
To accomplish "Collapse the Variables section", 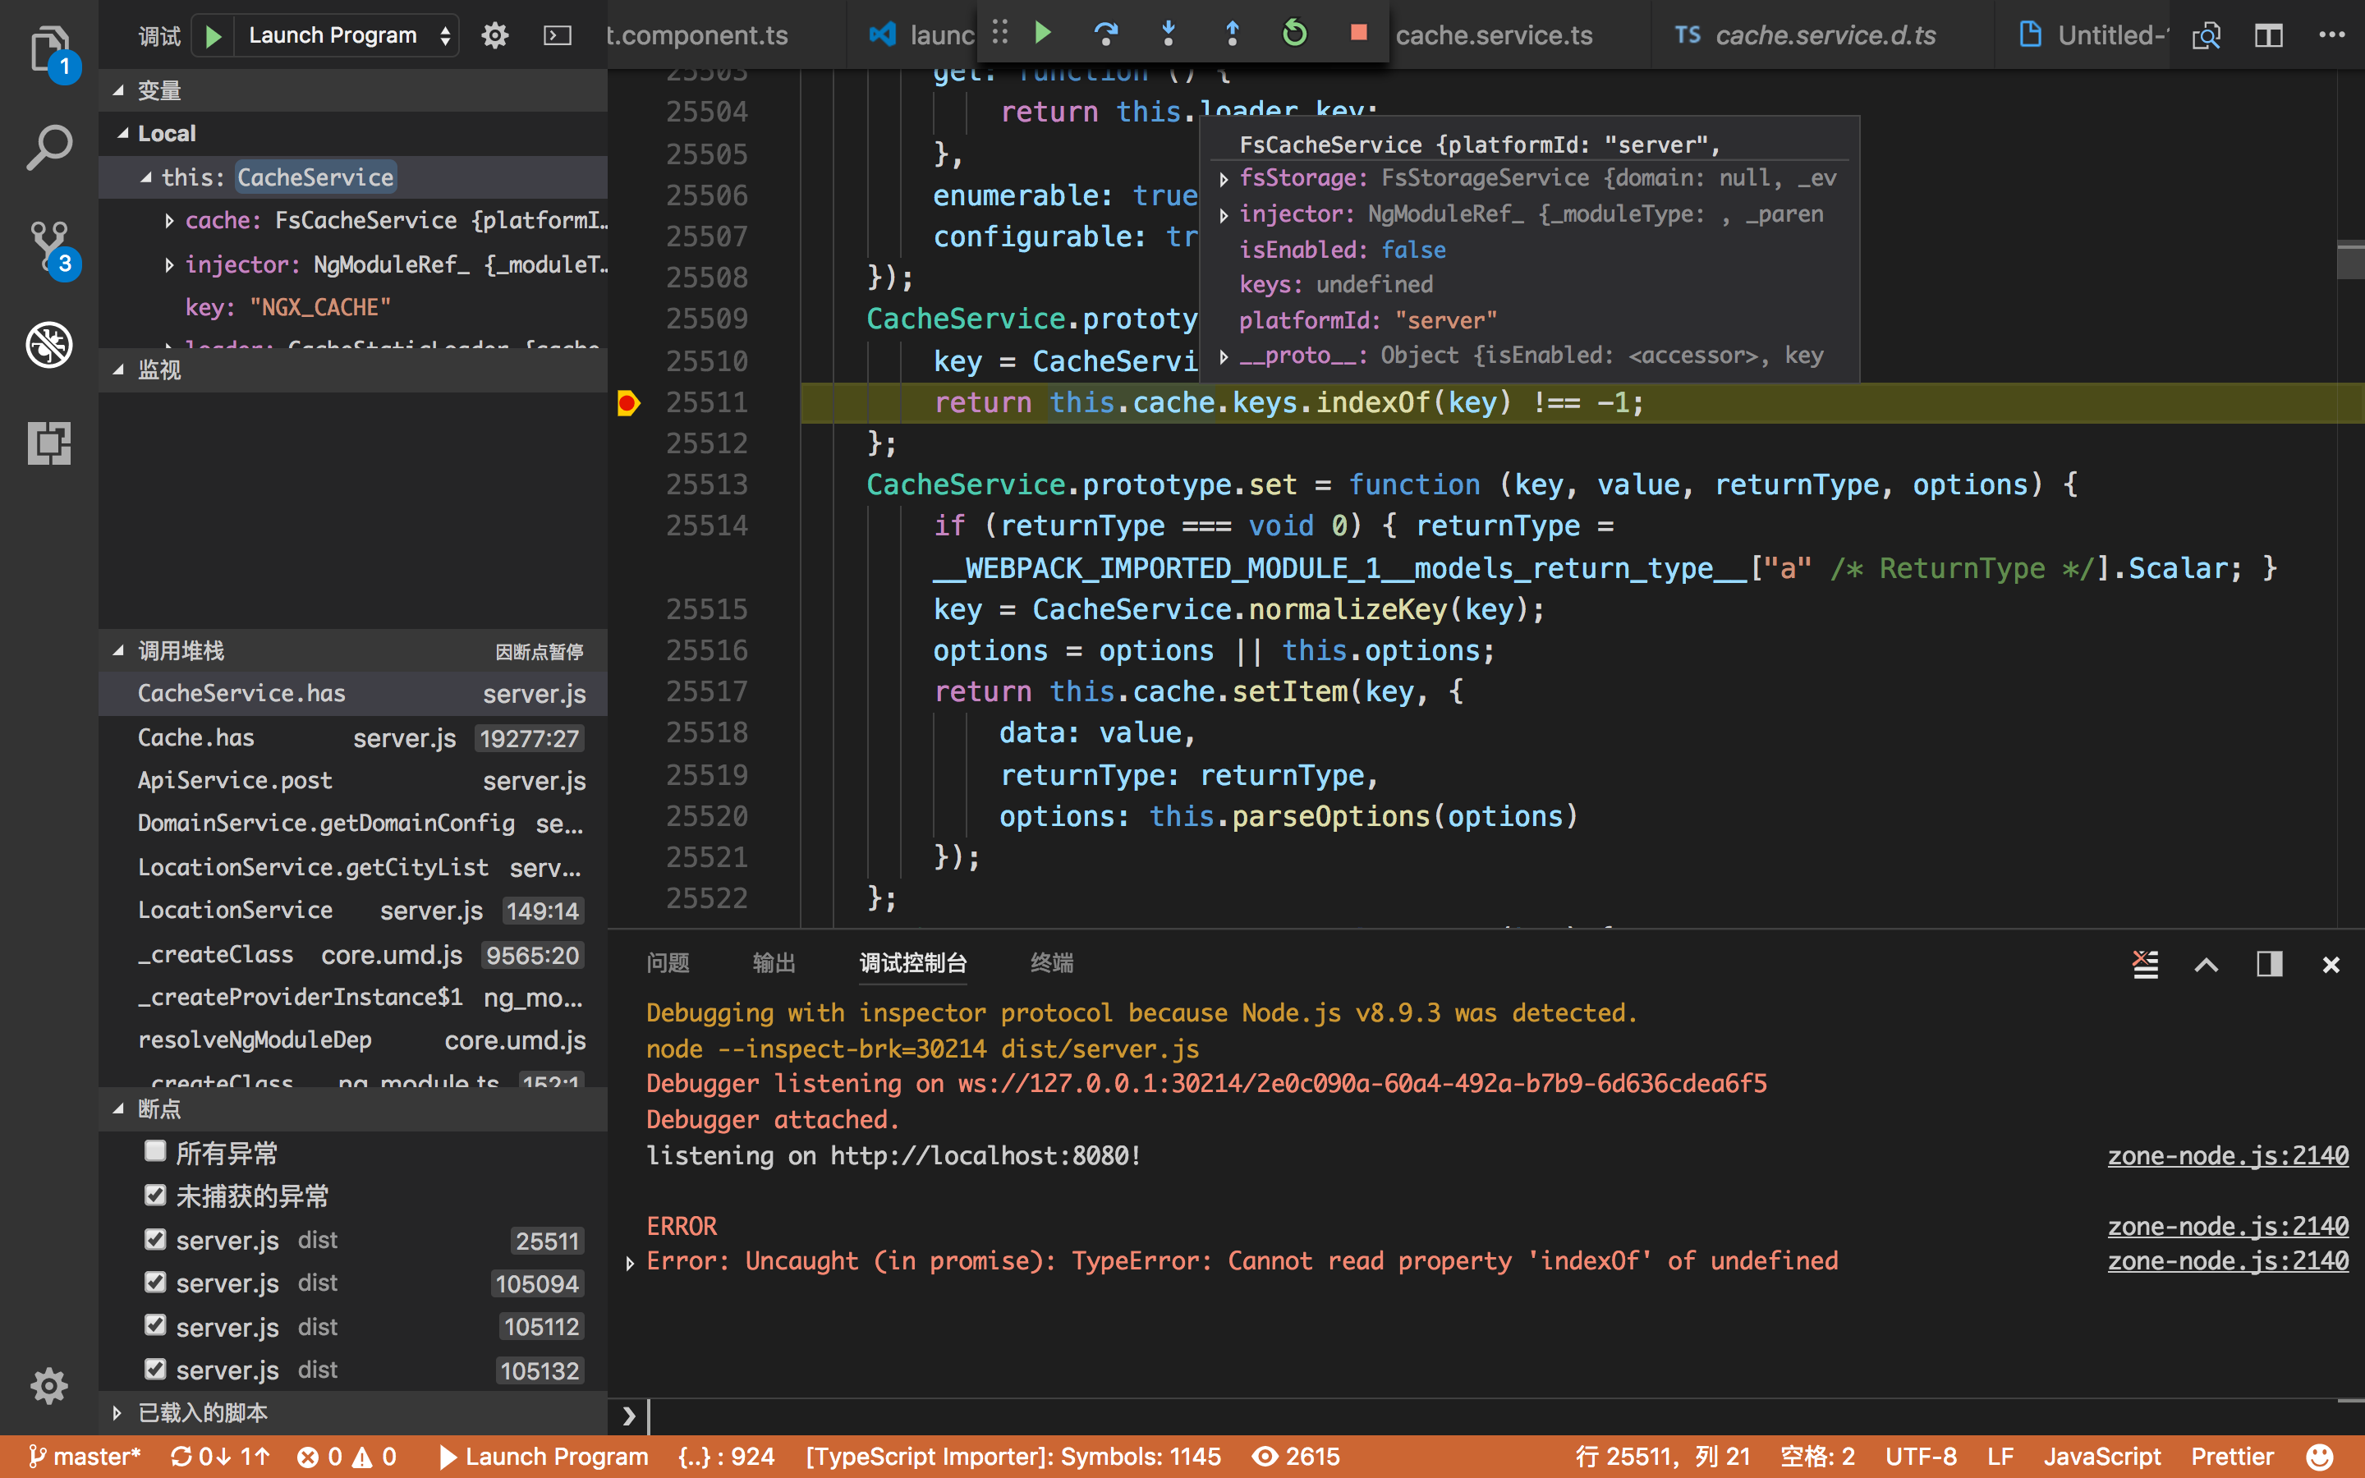I will point(118,90).
